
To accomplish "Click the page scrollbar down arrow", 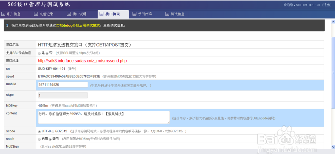I will point(333,147).
